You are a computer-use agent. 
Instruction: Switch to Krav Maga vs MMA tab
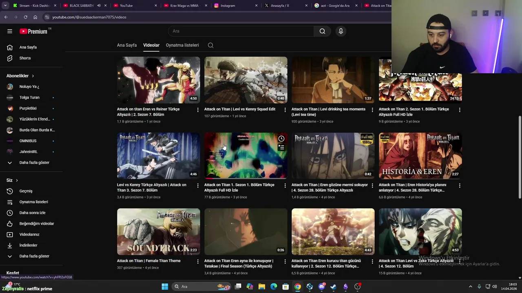[x=184, y=6]
